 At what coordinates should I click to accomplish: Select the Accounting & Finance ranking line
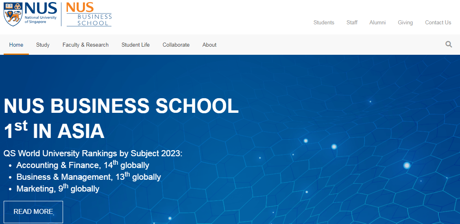(83, 165)
